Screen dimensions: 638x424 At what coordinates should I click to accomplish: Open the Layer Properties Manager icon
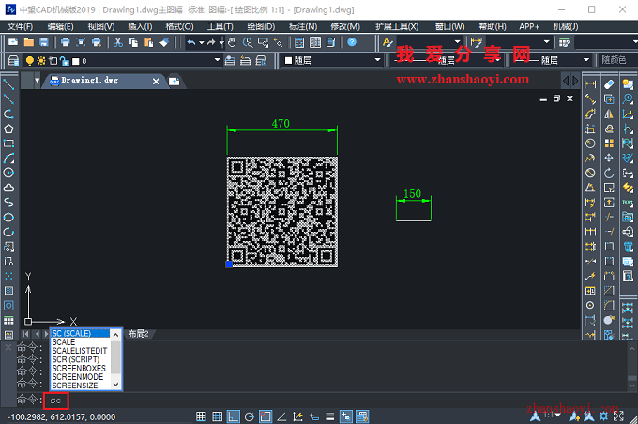tap(13, 61)
